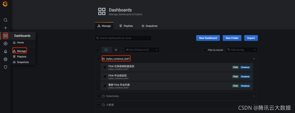This screenshot has width=295, height=113.
Task: Switch to the Snapshots tab
Action: 150,26
